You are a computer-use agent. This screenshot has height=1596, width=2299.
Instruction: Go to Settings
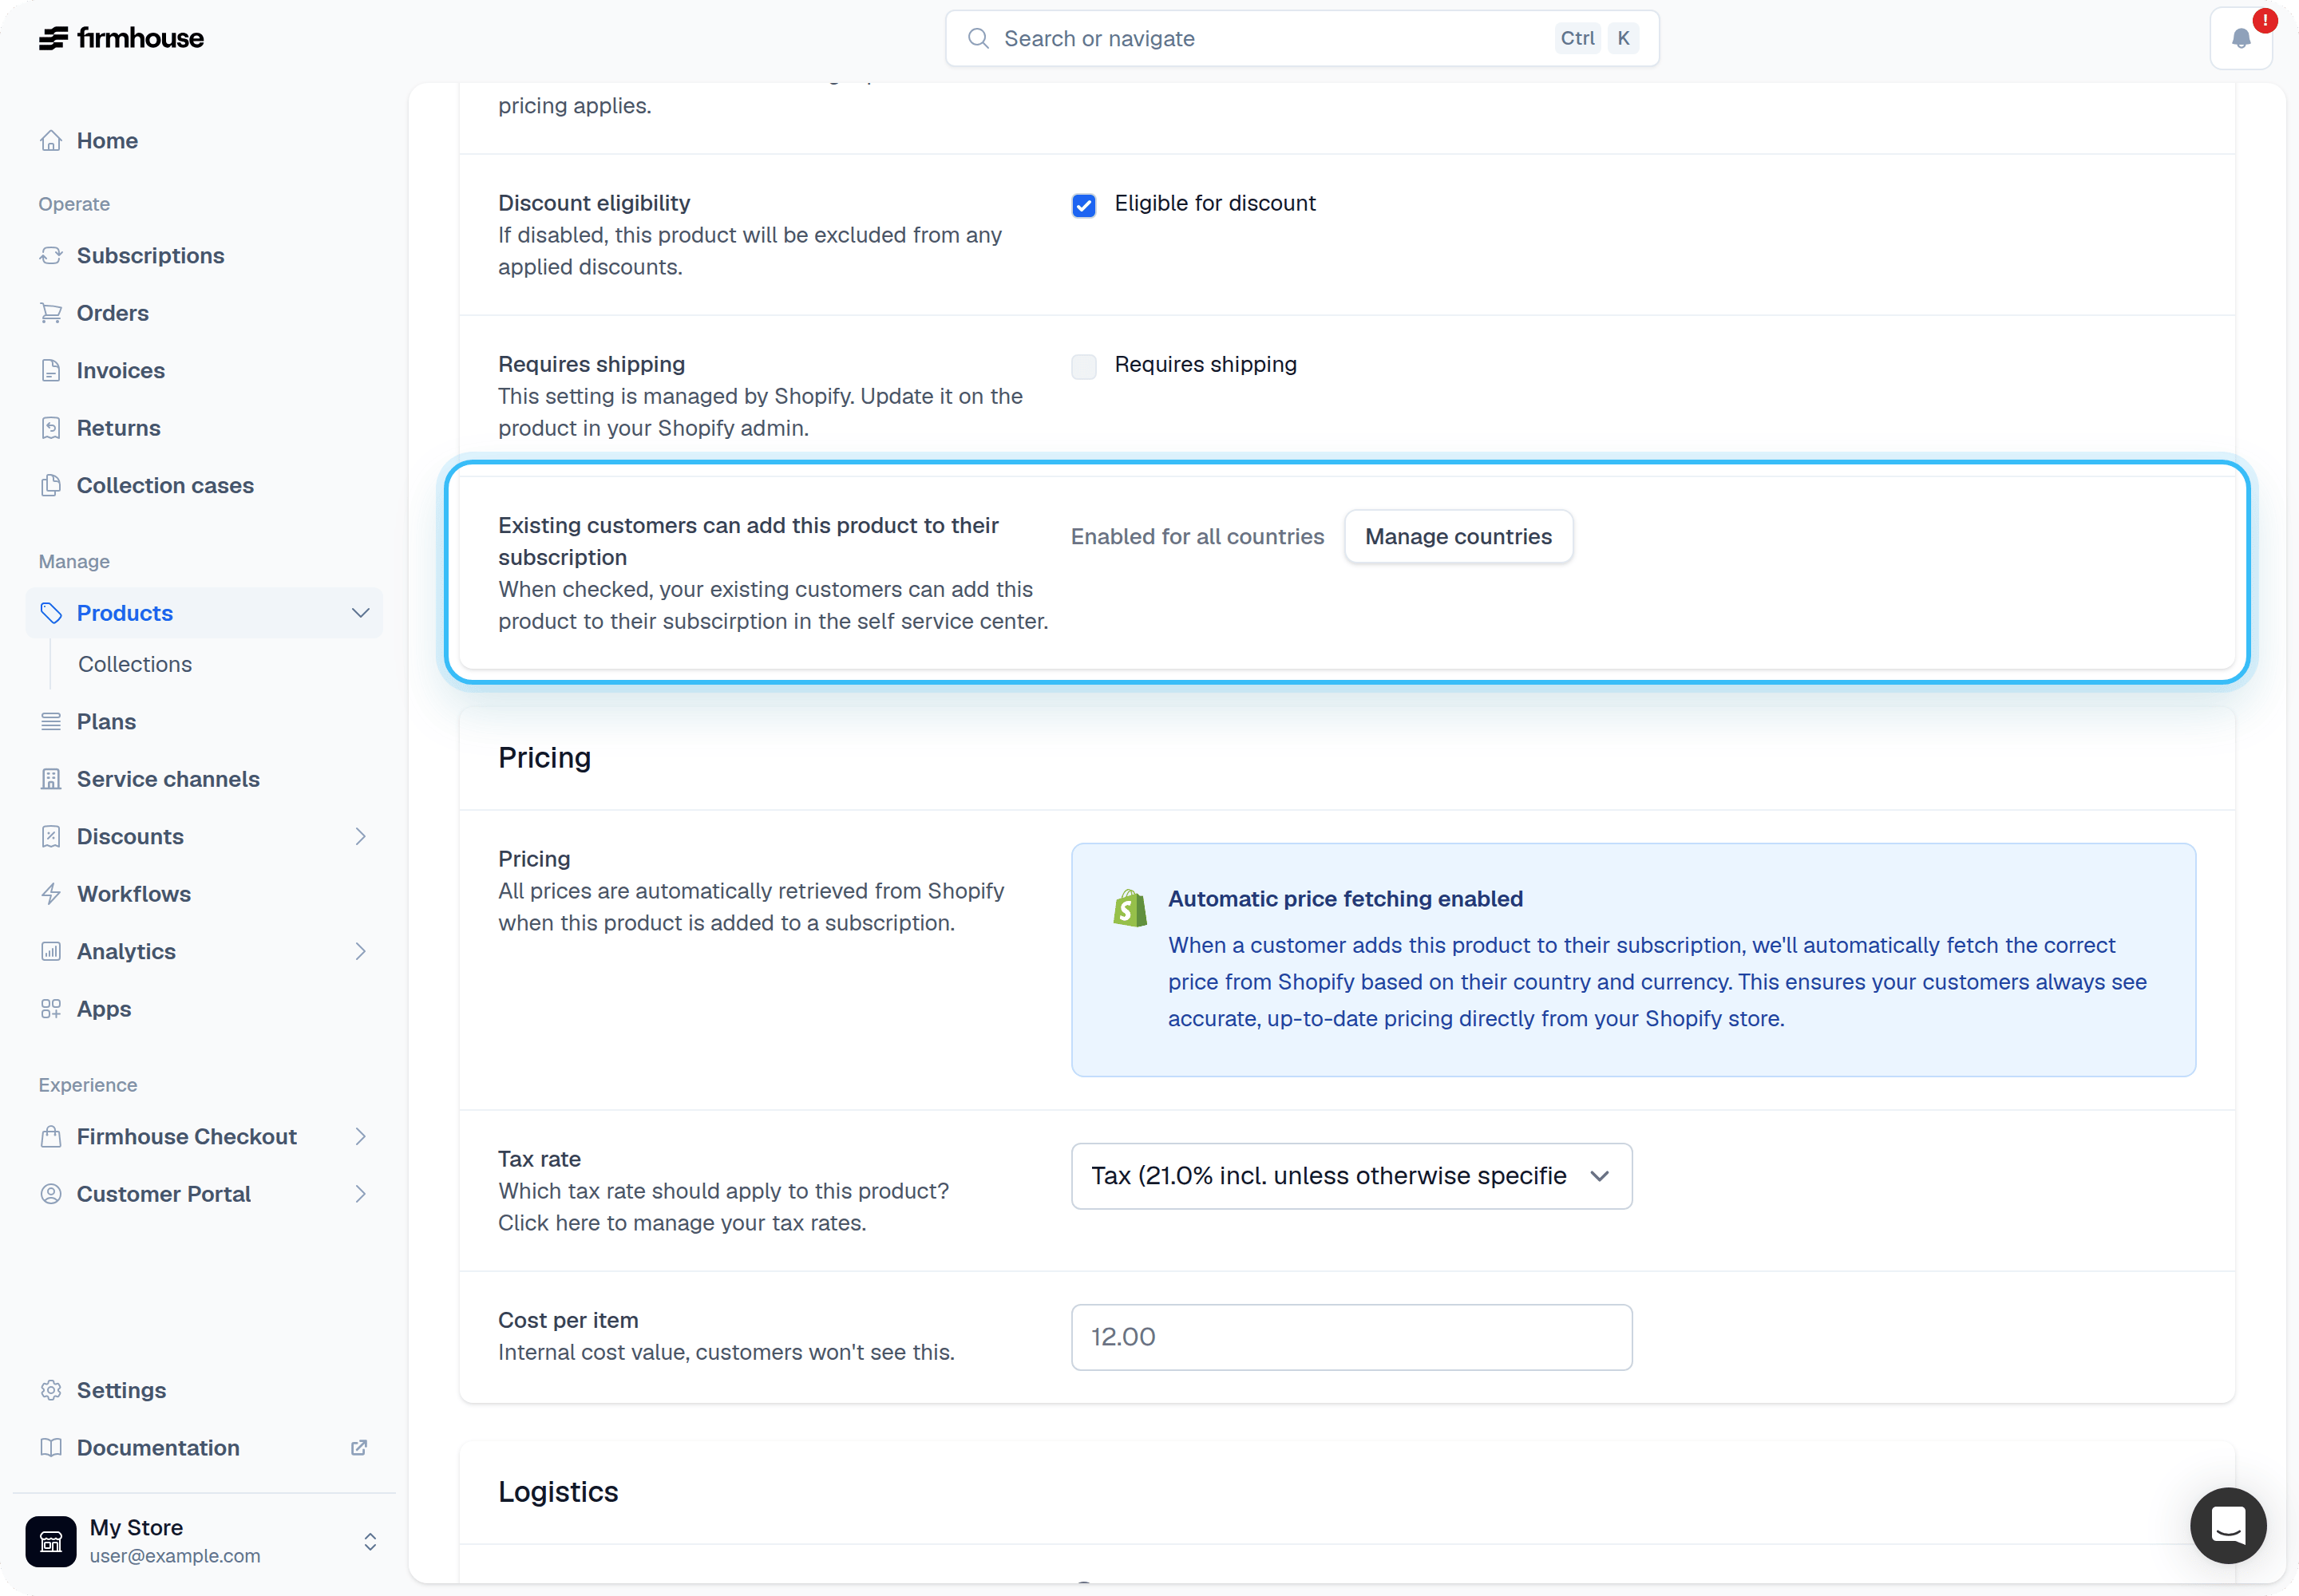tap(204, 1391)
